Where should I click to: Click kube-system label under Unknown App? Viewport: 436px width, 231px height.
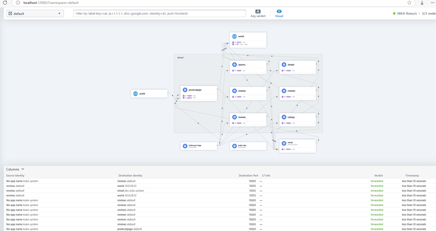(x=193, y=148)
